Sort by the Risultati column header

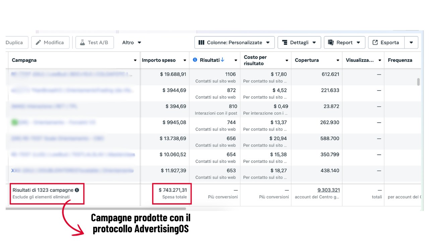210,60
